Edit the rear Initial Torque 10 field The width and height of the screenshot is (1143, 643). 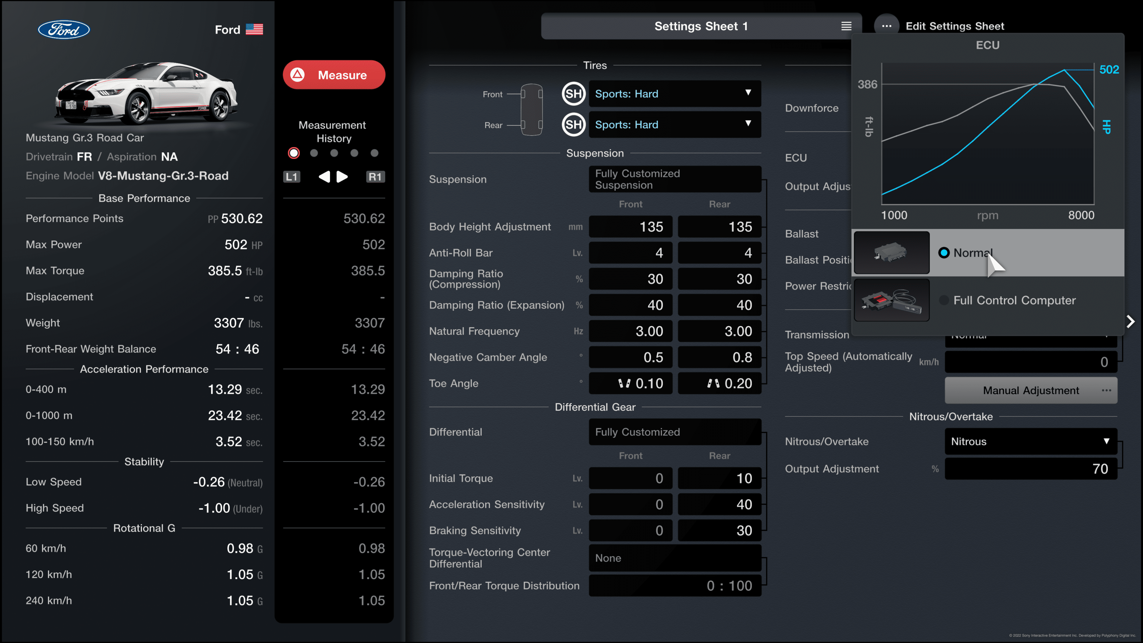tap(719, 478)
